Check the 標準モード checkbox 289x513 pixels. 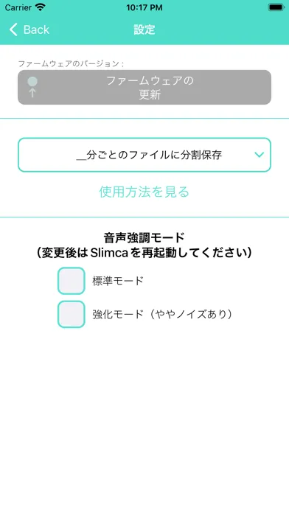point(72,281)
